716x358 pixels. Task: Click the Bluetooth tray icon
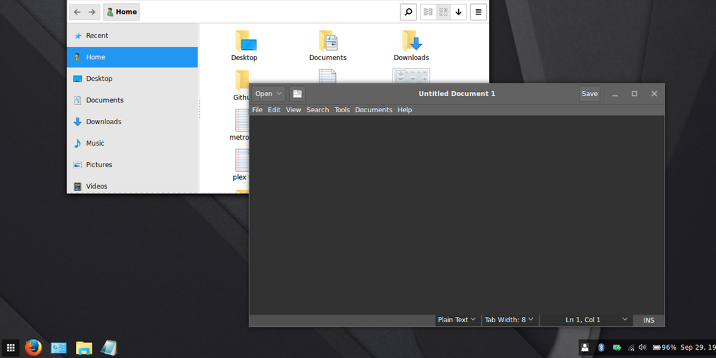tap(601, 347)
